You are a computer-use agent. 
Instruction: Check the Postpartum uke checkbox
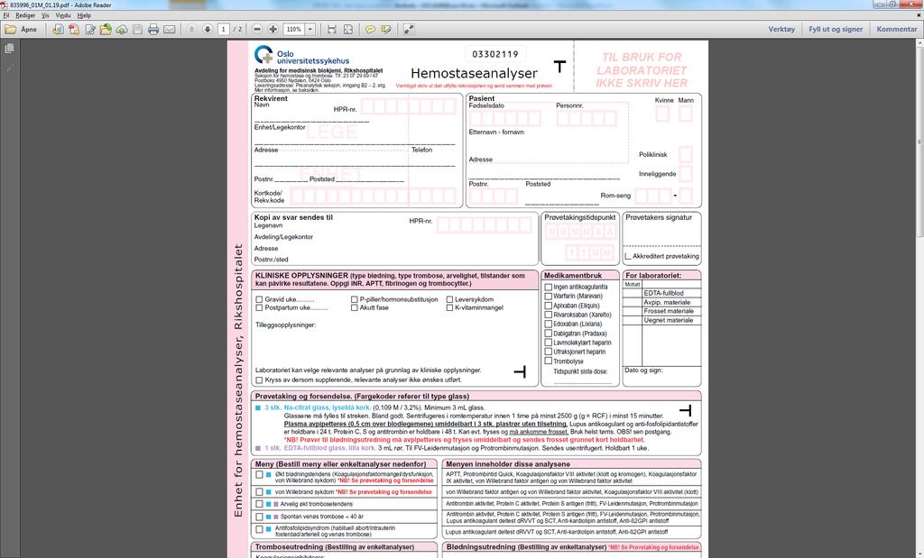(x=259, y=307)
